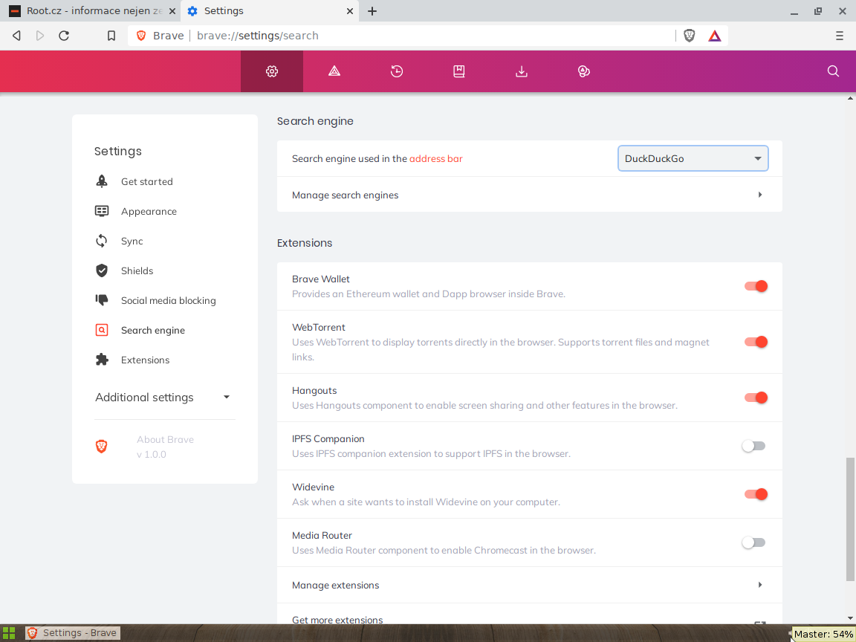Go to Get started settings section
The width and height of the screenshot is (856, 642).
pos(147,182)
